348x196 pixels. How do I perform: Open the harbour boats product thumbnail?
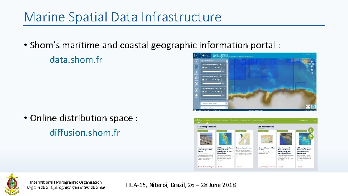[206, 139]
